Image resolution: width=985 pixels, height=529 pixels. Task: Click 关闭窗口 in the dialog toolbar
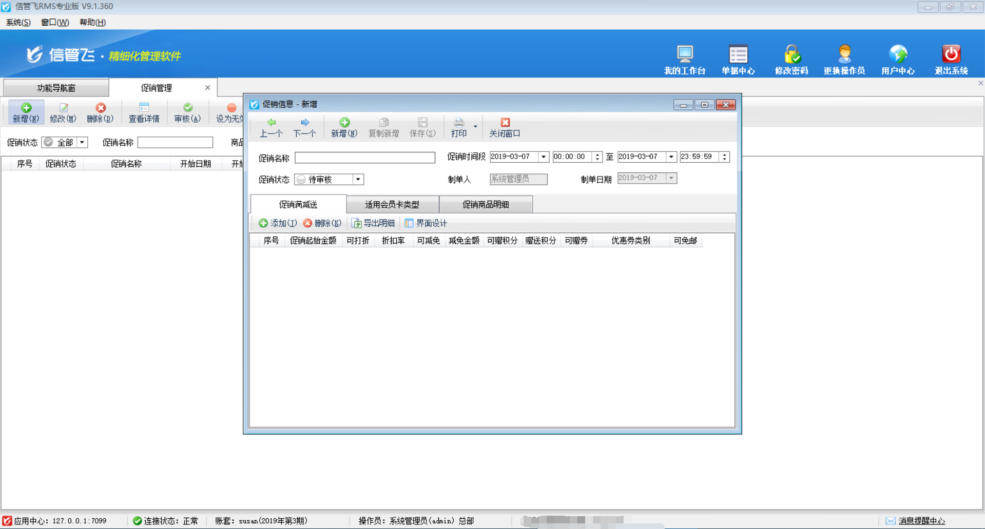tap(505, 127)
